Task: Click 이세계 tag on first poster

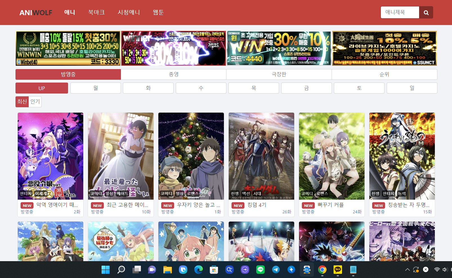Action: click(41, 193)
